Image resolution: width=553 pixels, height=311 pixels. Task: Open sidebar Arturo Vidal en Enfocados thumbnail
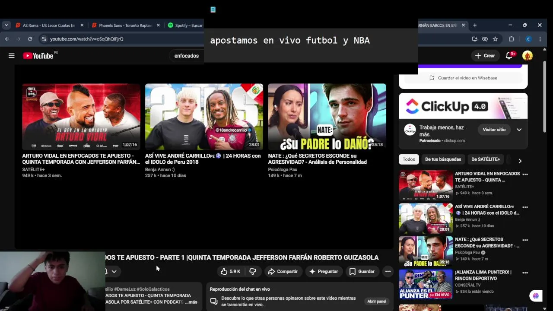(x=426, y=185)
